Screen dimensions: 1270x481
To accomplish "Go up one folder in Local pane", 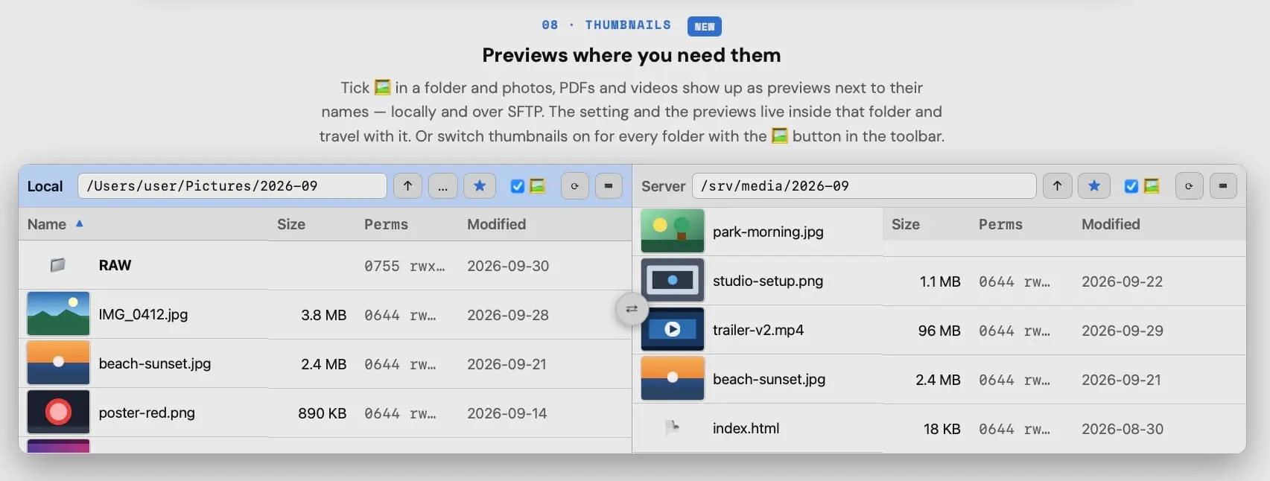I will (x=407, y=186).
